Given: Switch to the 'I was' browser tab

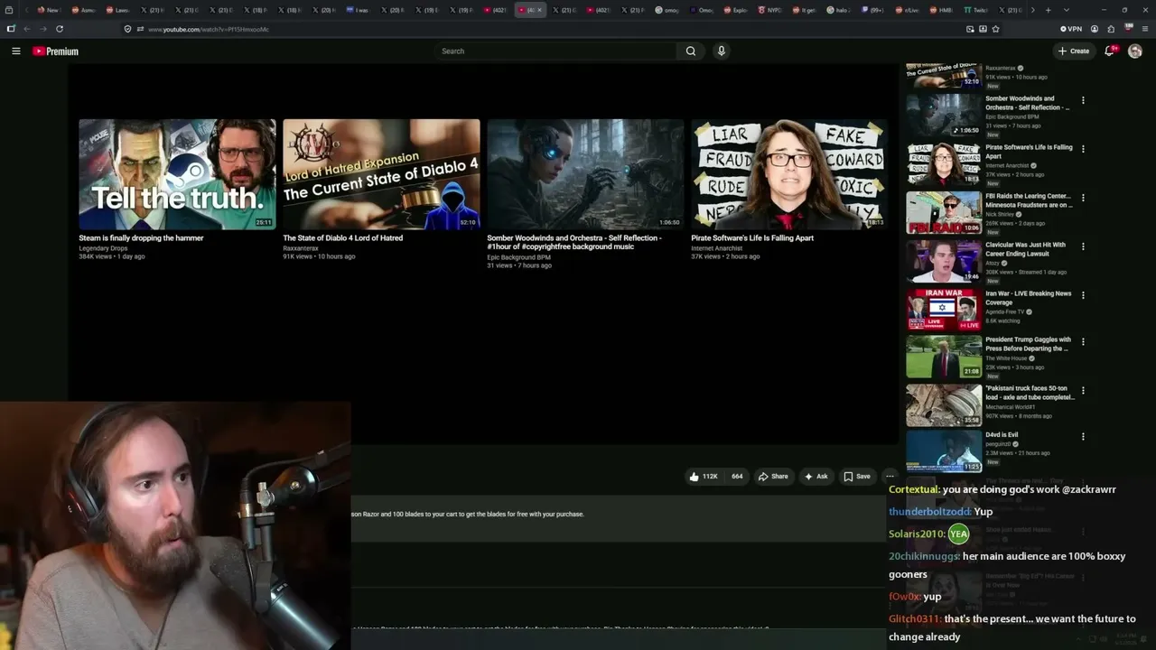Looking at the screenshot, I should [x=359, y=10].
